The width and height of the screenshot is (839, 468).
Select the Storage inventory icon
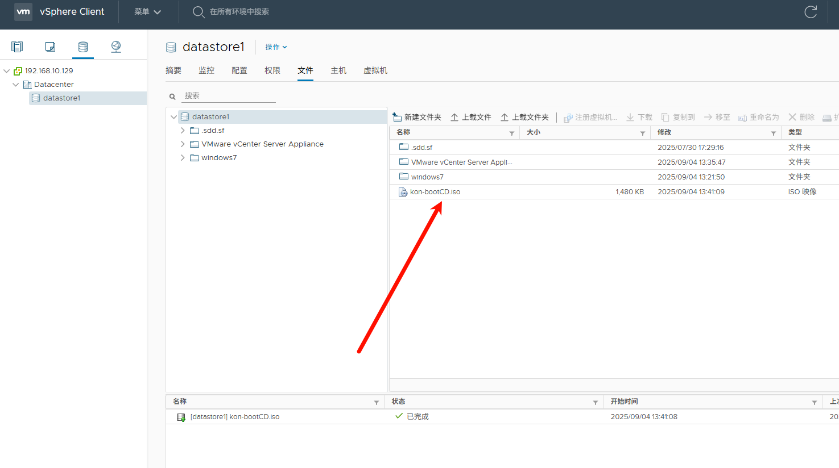click(x=83, y=47)
